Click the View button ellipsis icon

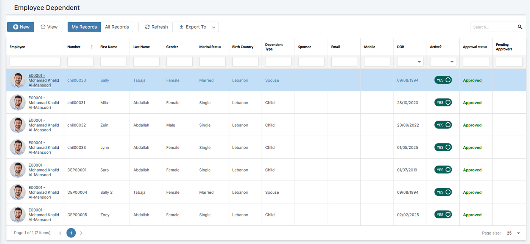43,27
